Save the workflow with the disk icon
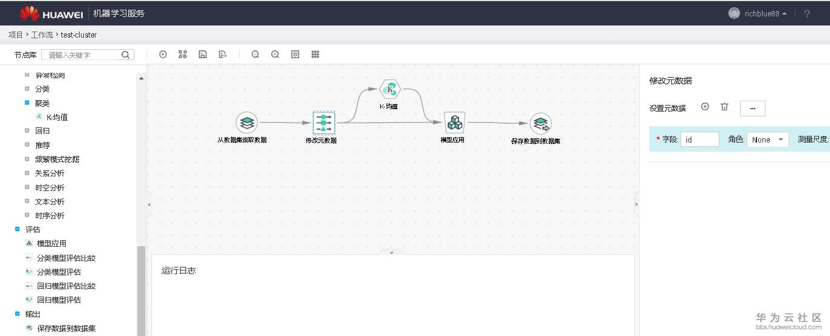The height and width of the screenshot is (336, 830). coord(203,55)
